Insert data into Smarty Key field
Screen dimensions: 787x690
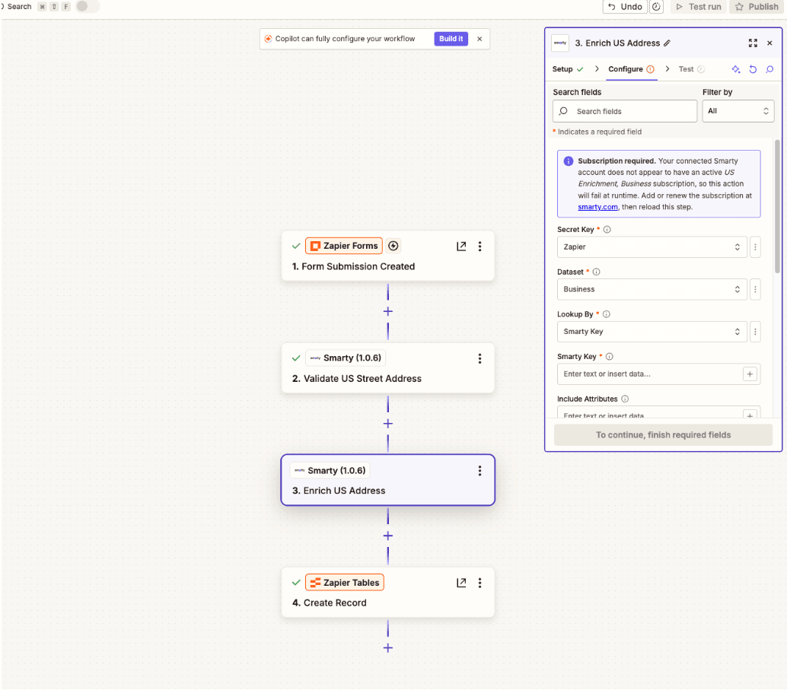750,374
